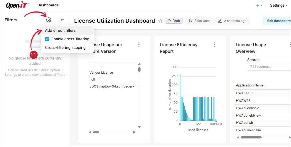Click the scroll down arrow in the Vendor License table
Screen dimensions: 291x147
click(139, 127)
